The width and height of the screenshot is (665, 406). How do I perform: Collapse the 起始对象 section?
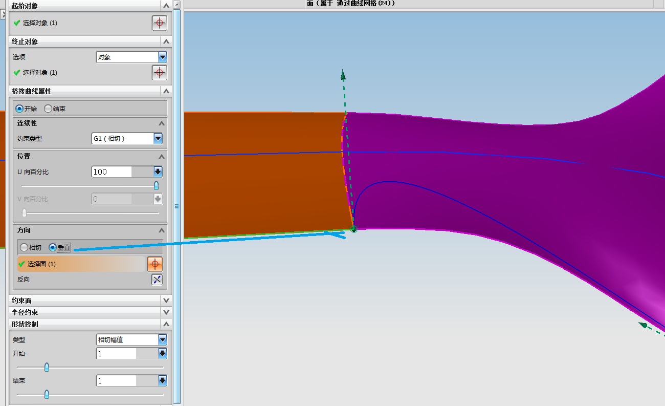click(166, 6)
